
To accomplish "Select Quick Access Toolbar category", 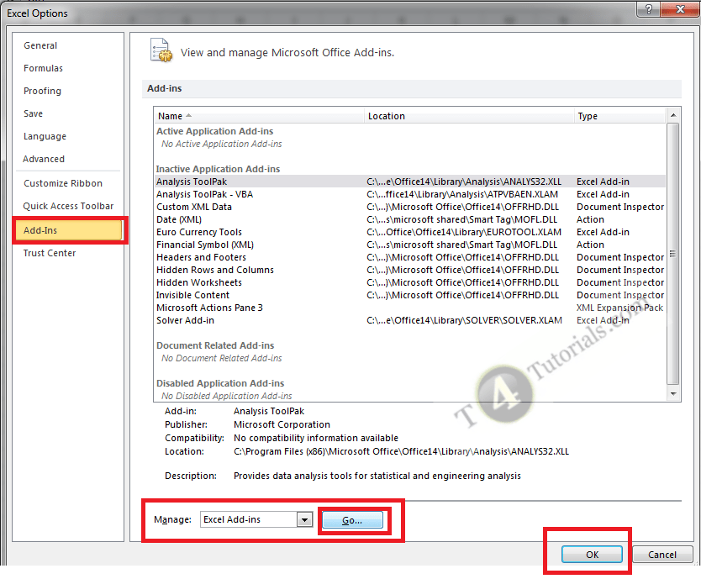I will [68, 206].
